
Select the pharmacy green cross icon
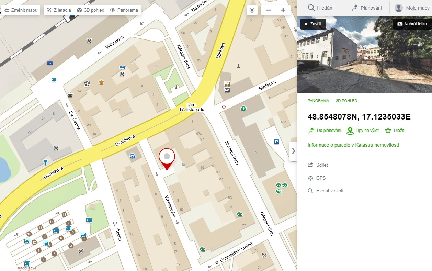[x=243, y=109]
